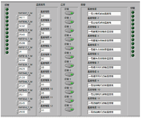This screenshot has height=119, width=141.
Task: Switch the 应答 4 button
Action: coord(70,39)
